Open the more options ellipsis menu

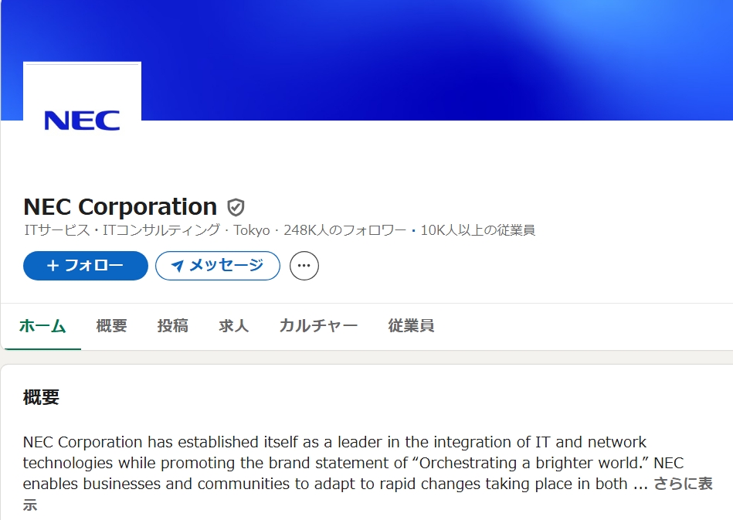304,265
